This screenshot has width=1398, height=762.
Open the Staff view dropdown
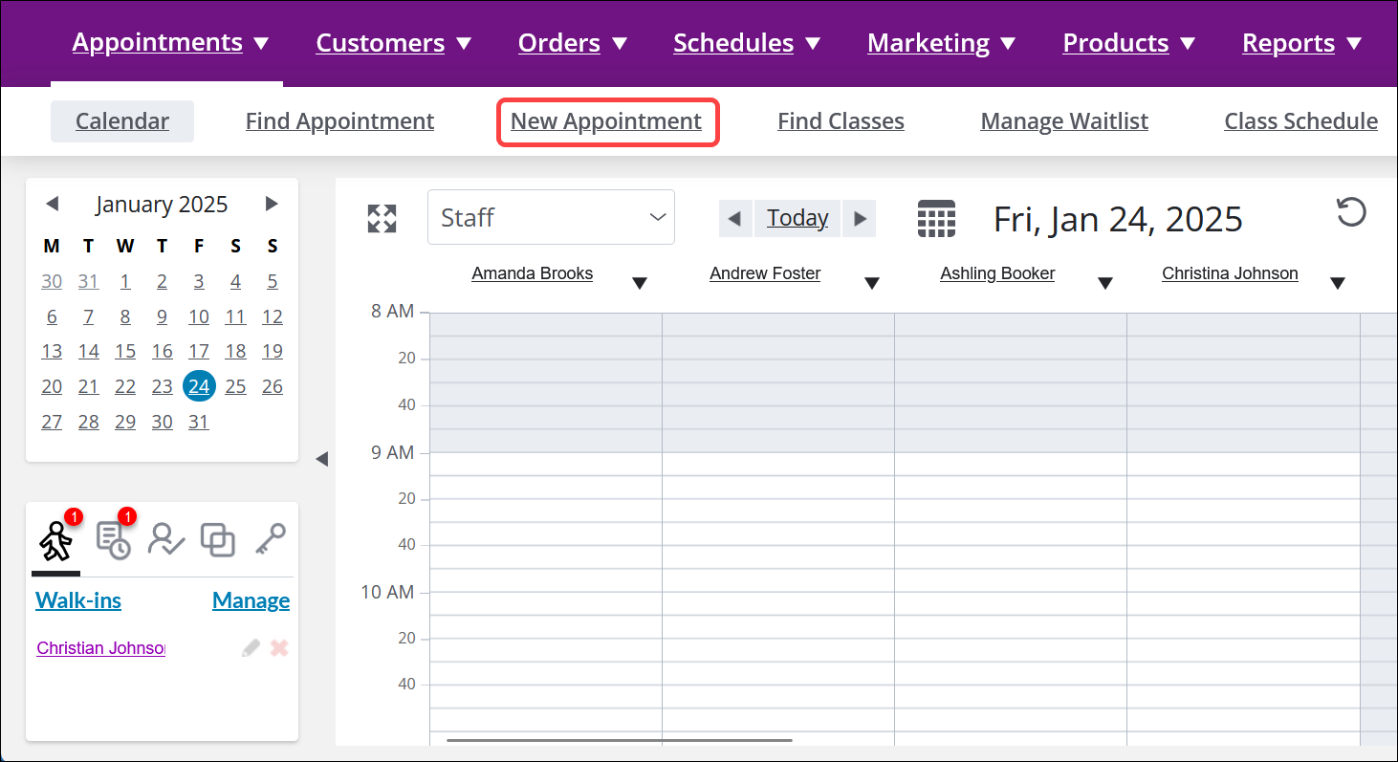tap(551, 217)
